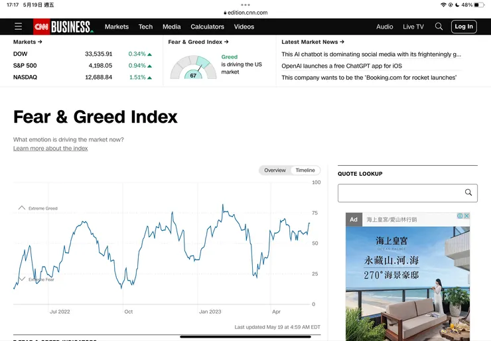Click the Log In button
Image resolution: width=491 pixels, height=341 pixels.
coord(464,27)
